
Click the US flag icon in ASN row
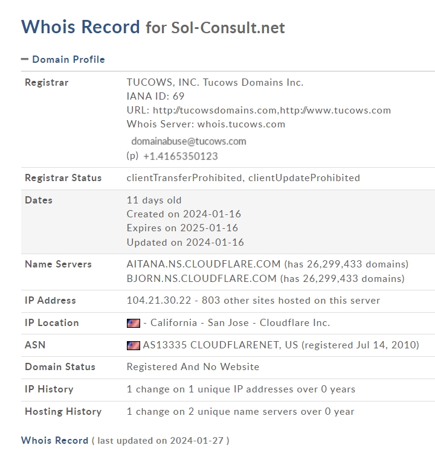[x=134, y=345]
